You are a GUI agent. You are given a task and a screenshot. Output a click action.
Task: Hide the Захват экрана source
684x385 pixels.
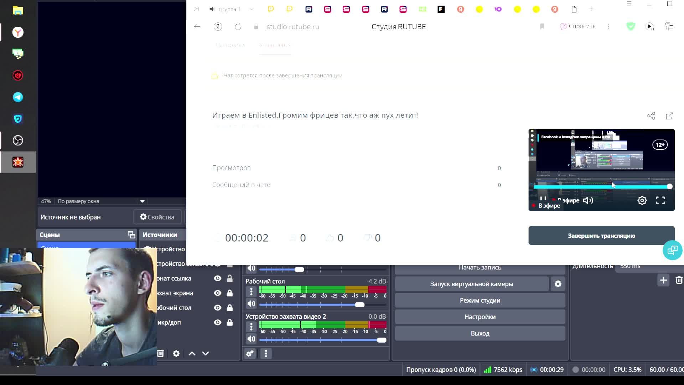[218, 293]
